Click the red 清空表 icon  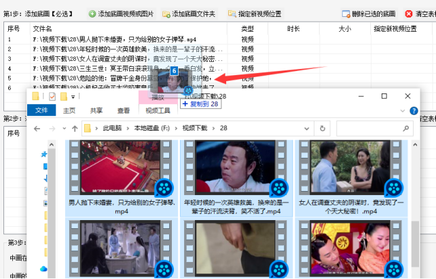[408, 14]
